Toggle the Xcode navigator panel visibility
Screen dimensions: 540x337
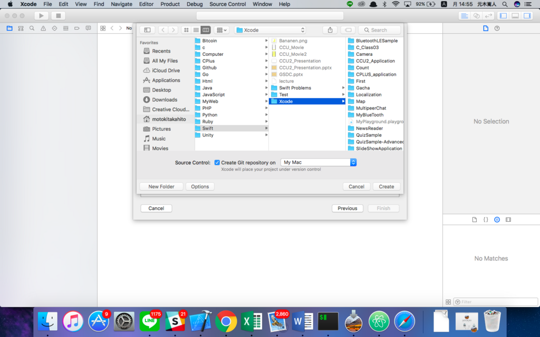503,16
